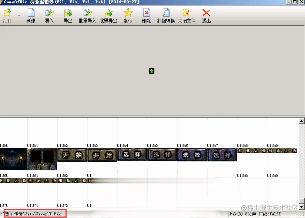Expand the 打开 dropdown arrow

pos(19,16)
